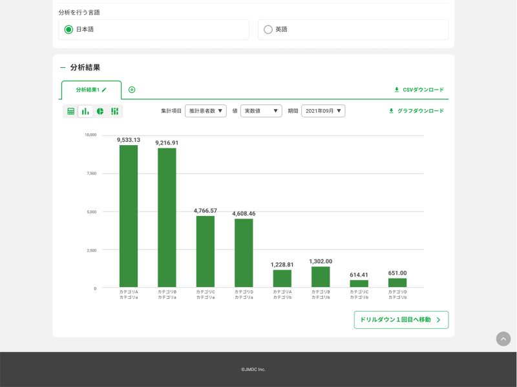The height and width of the screenshot is (387, 517).
Task: Add a new analysis result tab
Action: (132, 90)
